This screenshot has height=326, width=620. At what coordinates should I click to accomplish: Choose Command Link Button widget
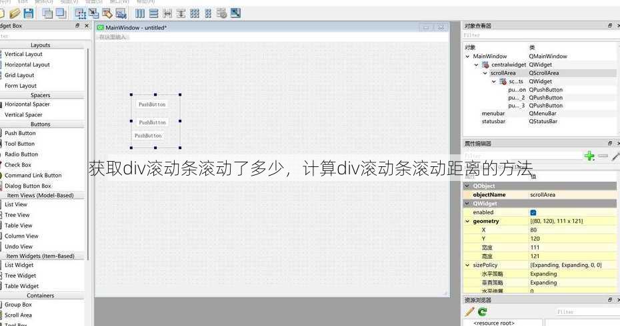[33, 175]
